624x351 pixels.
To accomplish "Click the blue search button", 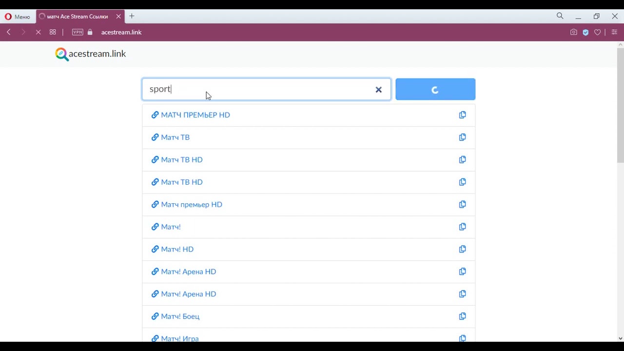I will [x=435, y=89].
